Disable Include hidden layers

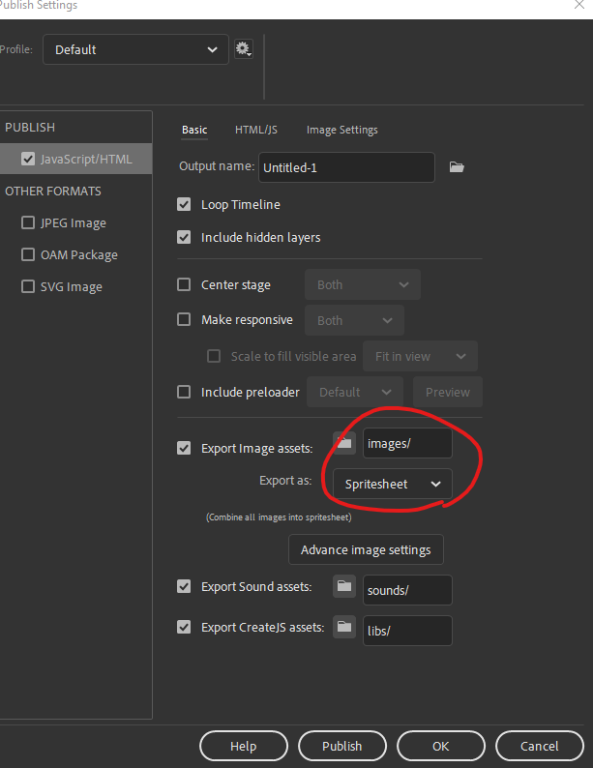[184, 237]
